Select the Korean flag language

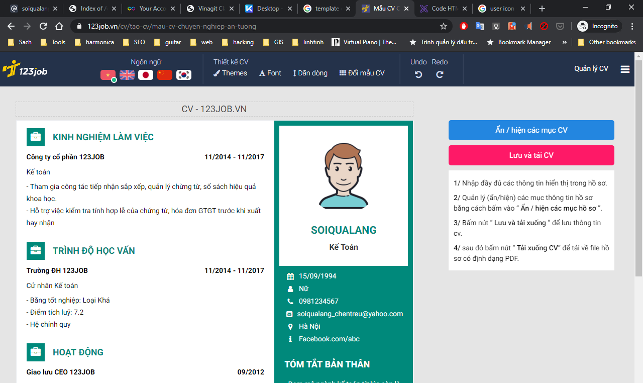[184, 75]
